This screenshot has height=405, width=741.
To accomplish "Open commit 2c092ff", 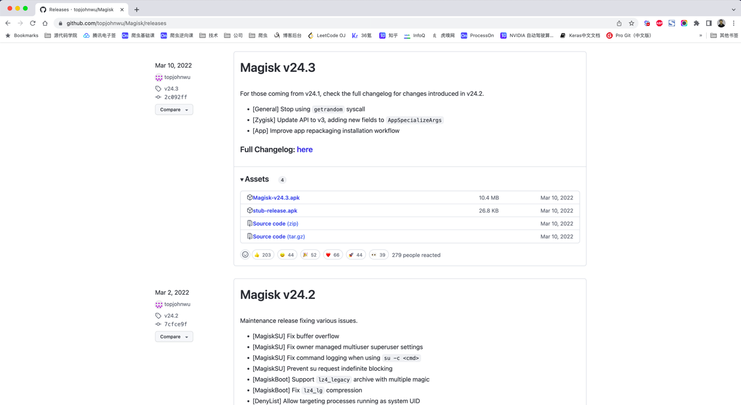I will tap(176, 97).
